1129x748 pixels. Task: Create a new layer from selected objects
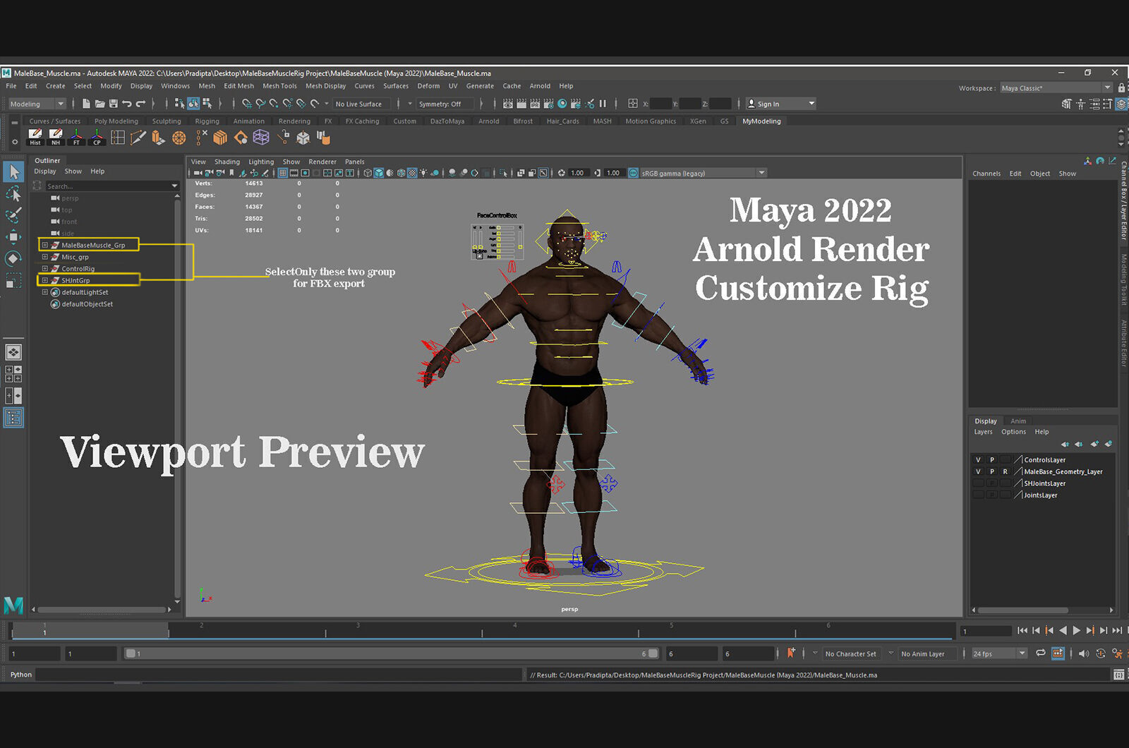click(1108, 444)
